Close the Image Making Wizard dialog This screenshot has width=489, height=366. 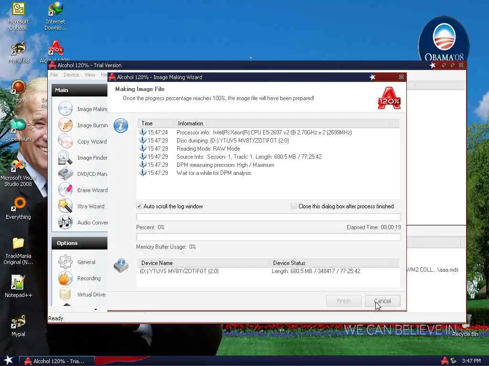[401, 77]
